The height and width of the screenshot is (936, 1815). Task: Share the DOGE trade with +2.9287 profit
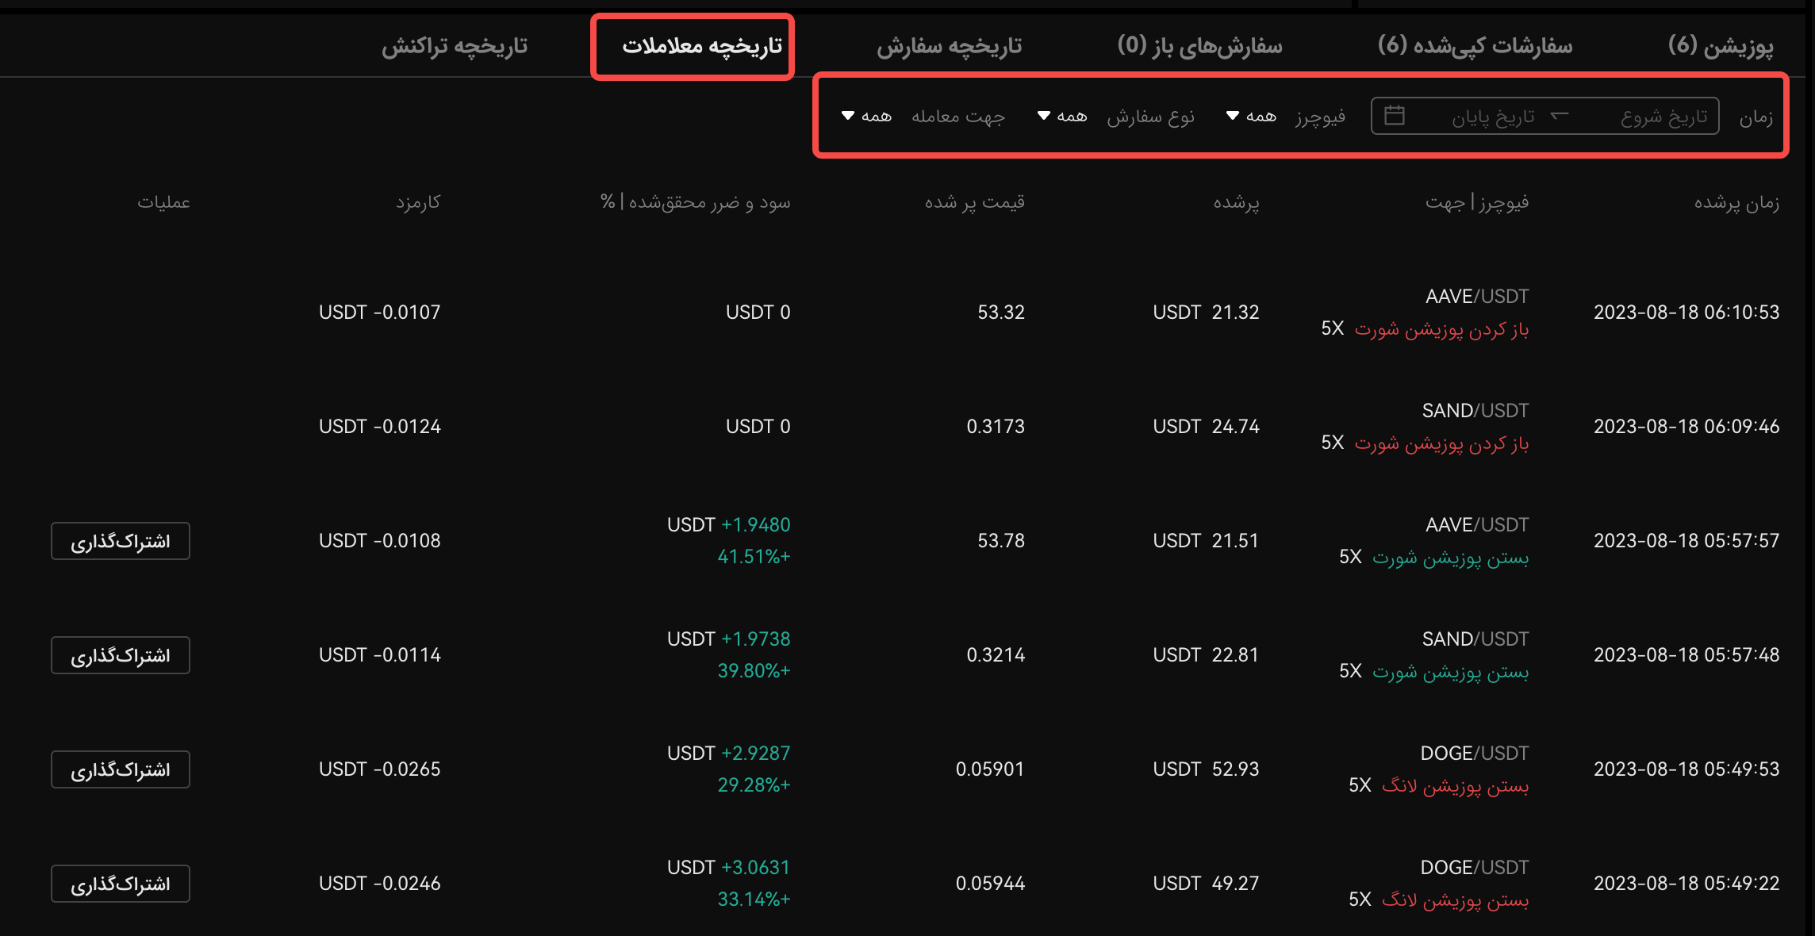click(121, 769)
